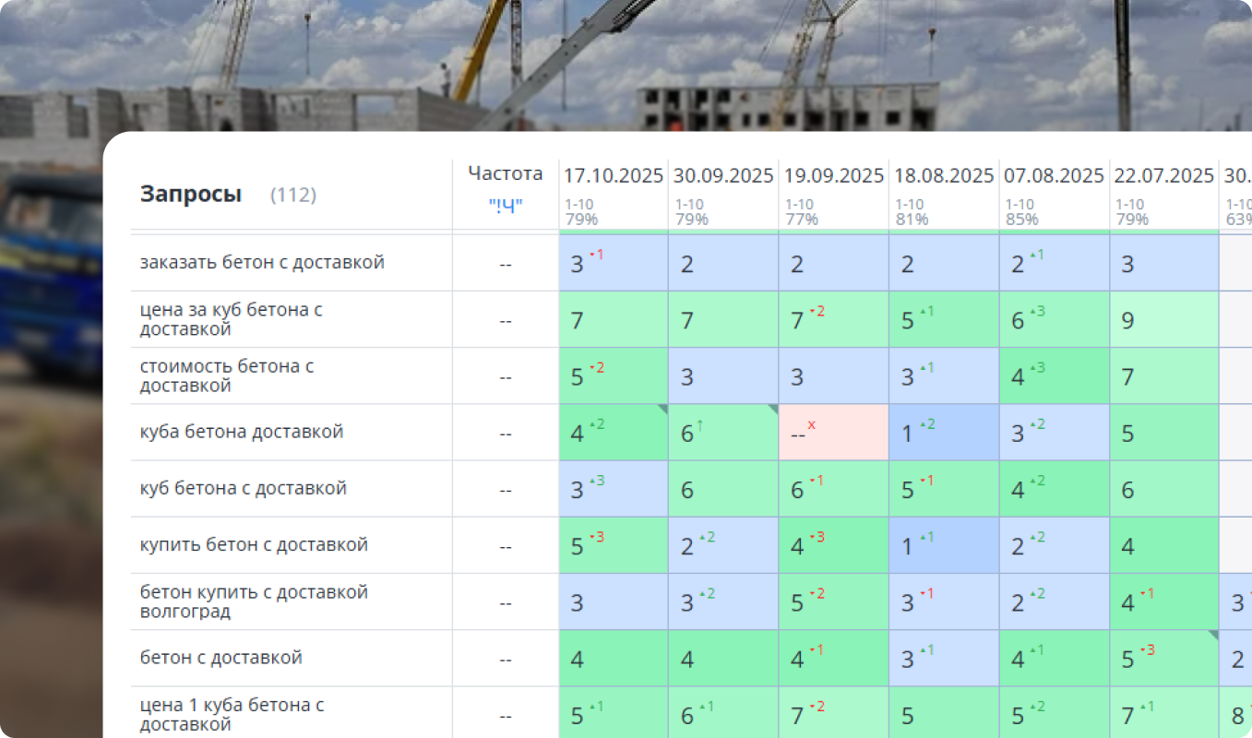The width and height of the screenshot is (1252, 738).
Task: Select query "цена 1 куба бетона с доставкой"
Action: tap(232, 715)
